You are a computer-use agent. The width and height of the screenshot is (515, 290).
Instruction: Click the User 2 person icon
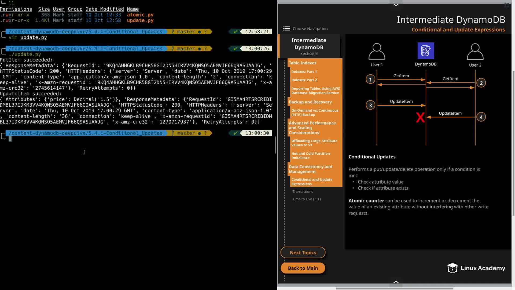coord(475,52)
